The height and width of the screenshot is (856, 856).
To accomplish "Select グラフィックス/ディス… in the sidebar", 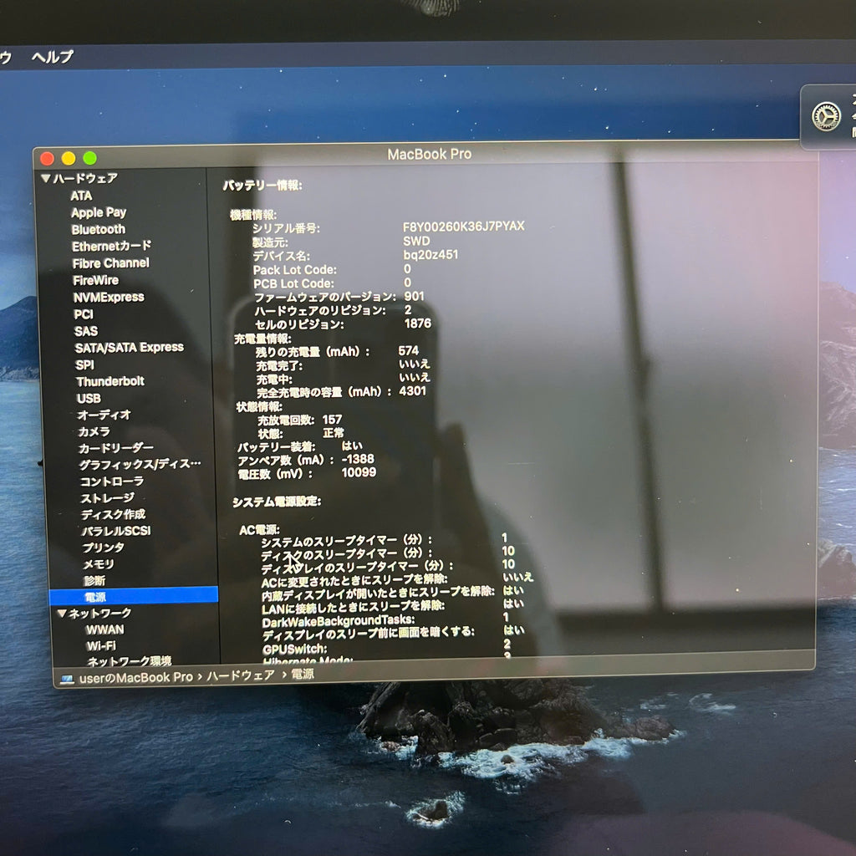I will pyautogui.click(x=140, y=464).
